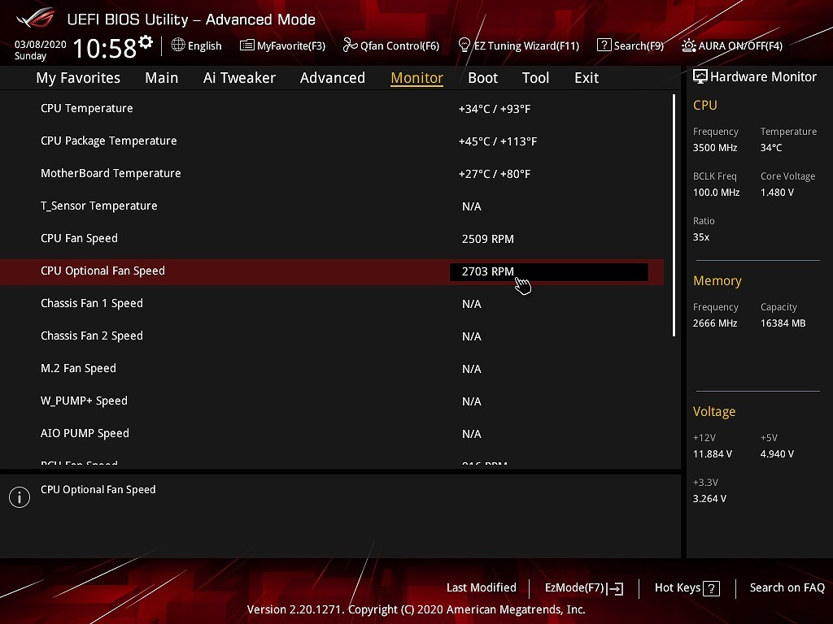The width and height of the screenshot is (833, 624).
Task: Click the EzMode exit arrow icon
Action: [x=615, y=588]
